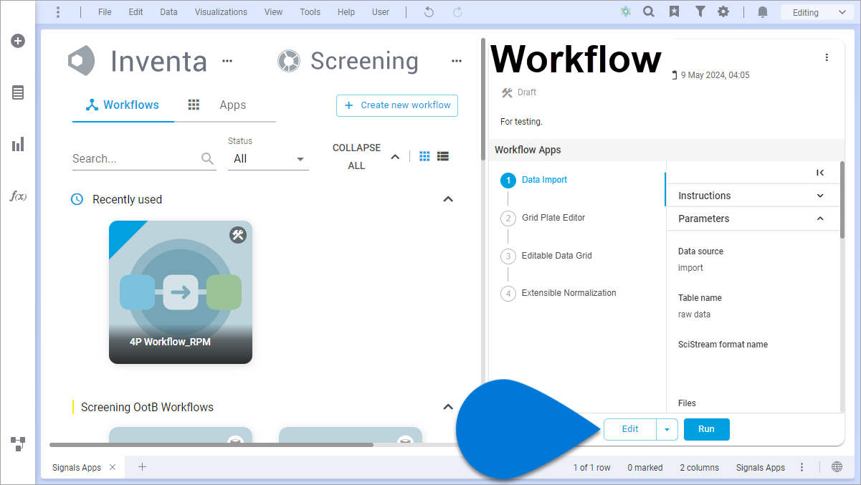Open the 4P Workflow_RPM card
The width and height of the screenshot is (861, 485).
181,292
